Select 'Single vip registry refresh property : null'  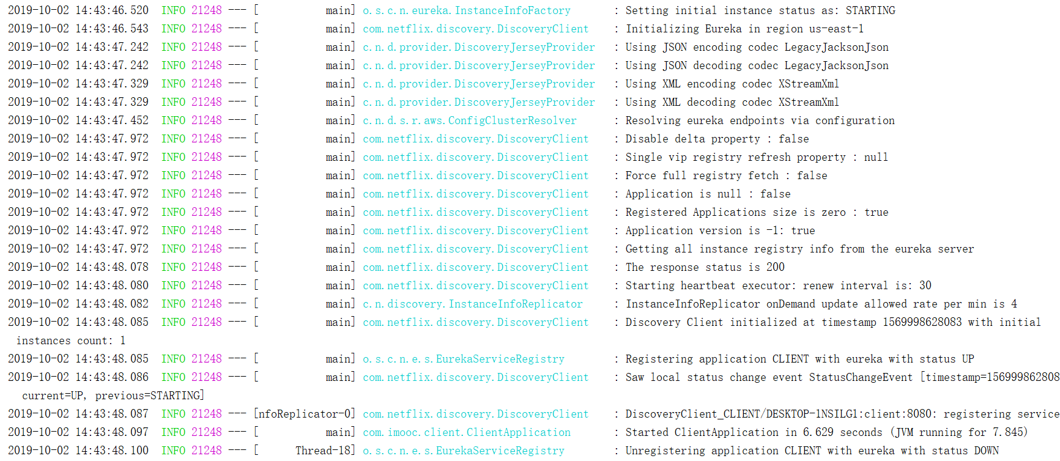coord(757,157)
